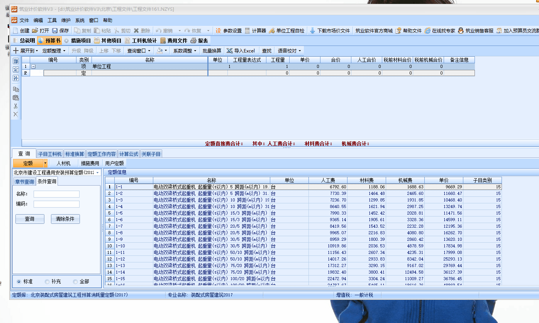Click the 查询 search button
Image resolution: width=539 pixels, height=323 pixels.
coord(30,219)
